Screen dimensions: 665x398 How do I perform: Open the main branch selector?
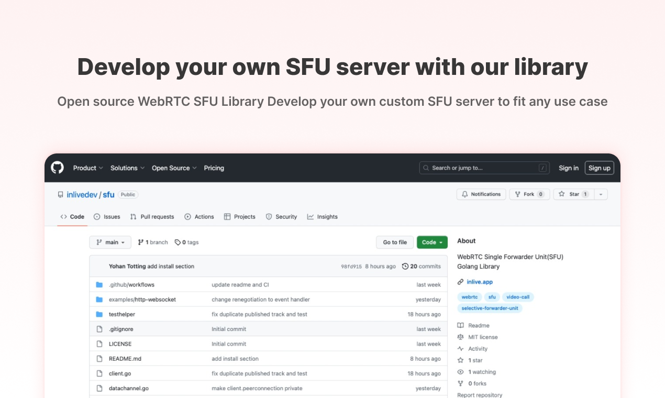point(110,242)
